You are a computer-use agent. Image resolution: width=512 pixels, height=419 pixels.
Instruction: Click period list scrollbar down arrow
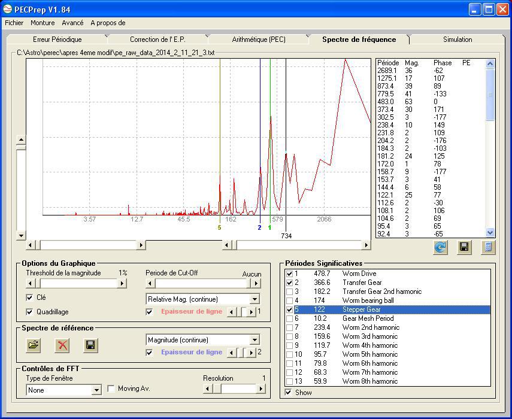coord(490,233)
